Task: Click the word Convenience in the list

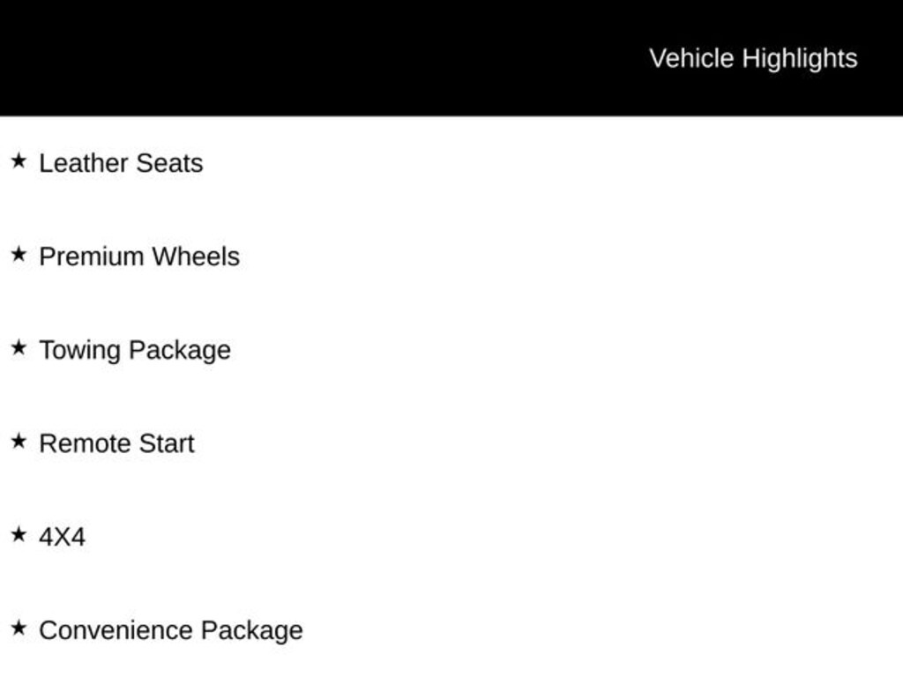Action: [116, 630]
